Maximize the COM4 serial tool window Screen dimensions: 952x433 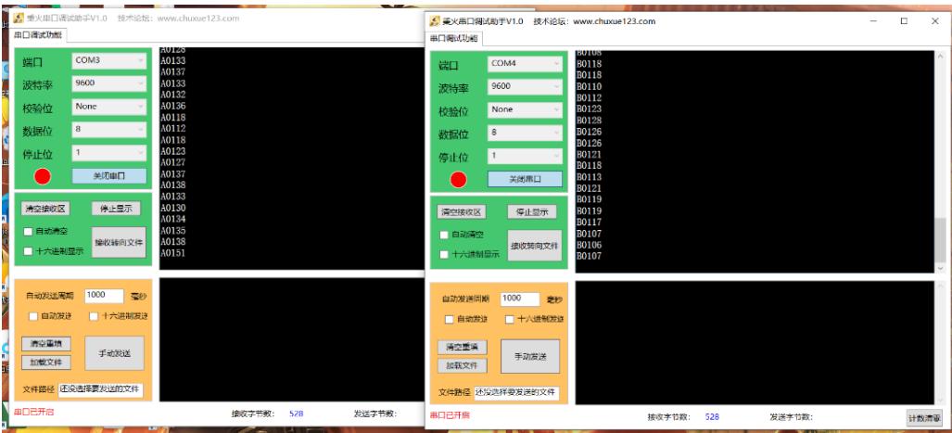[x=903, y=21]
